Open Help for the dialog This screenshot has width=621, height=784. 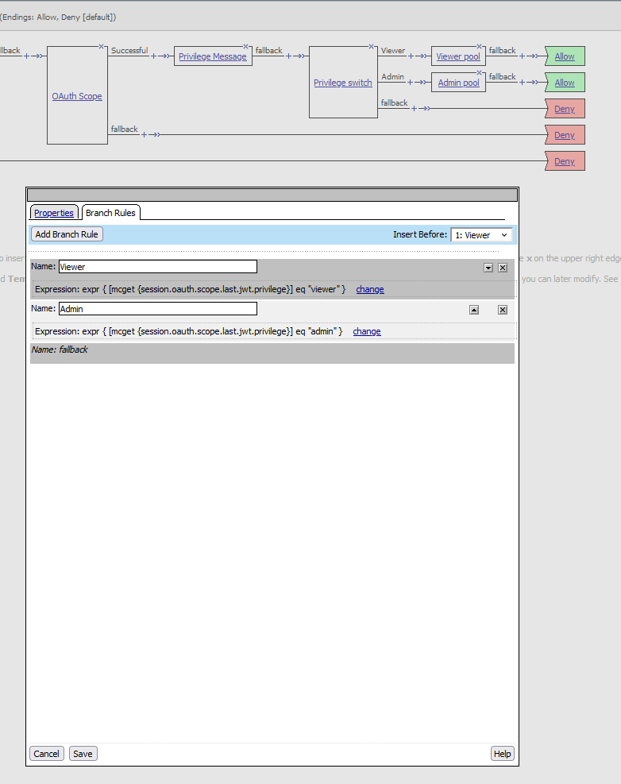point(502,754)
